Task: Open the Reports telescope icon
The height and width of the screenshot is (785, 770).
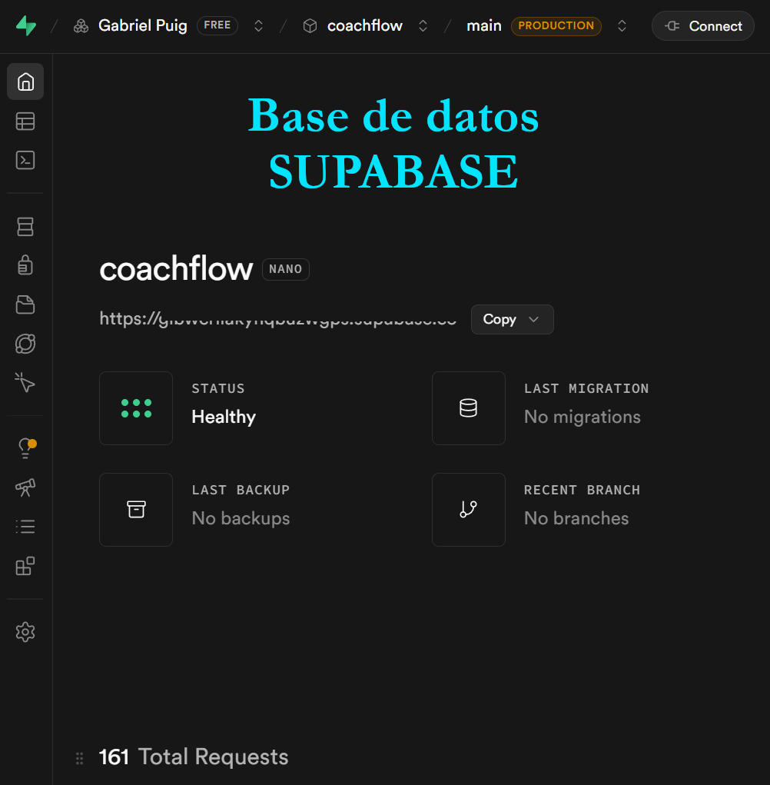Action: point(25,487)
